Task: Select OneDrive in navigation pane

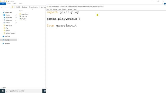Action: pyautogui.click(x=7, y=37)
